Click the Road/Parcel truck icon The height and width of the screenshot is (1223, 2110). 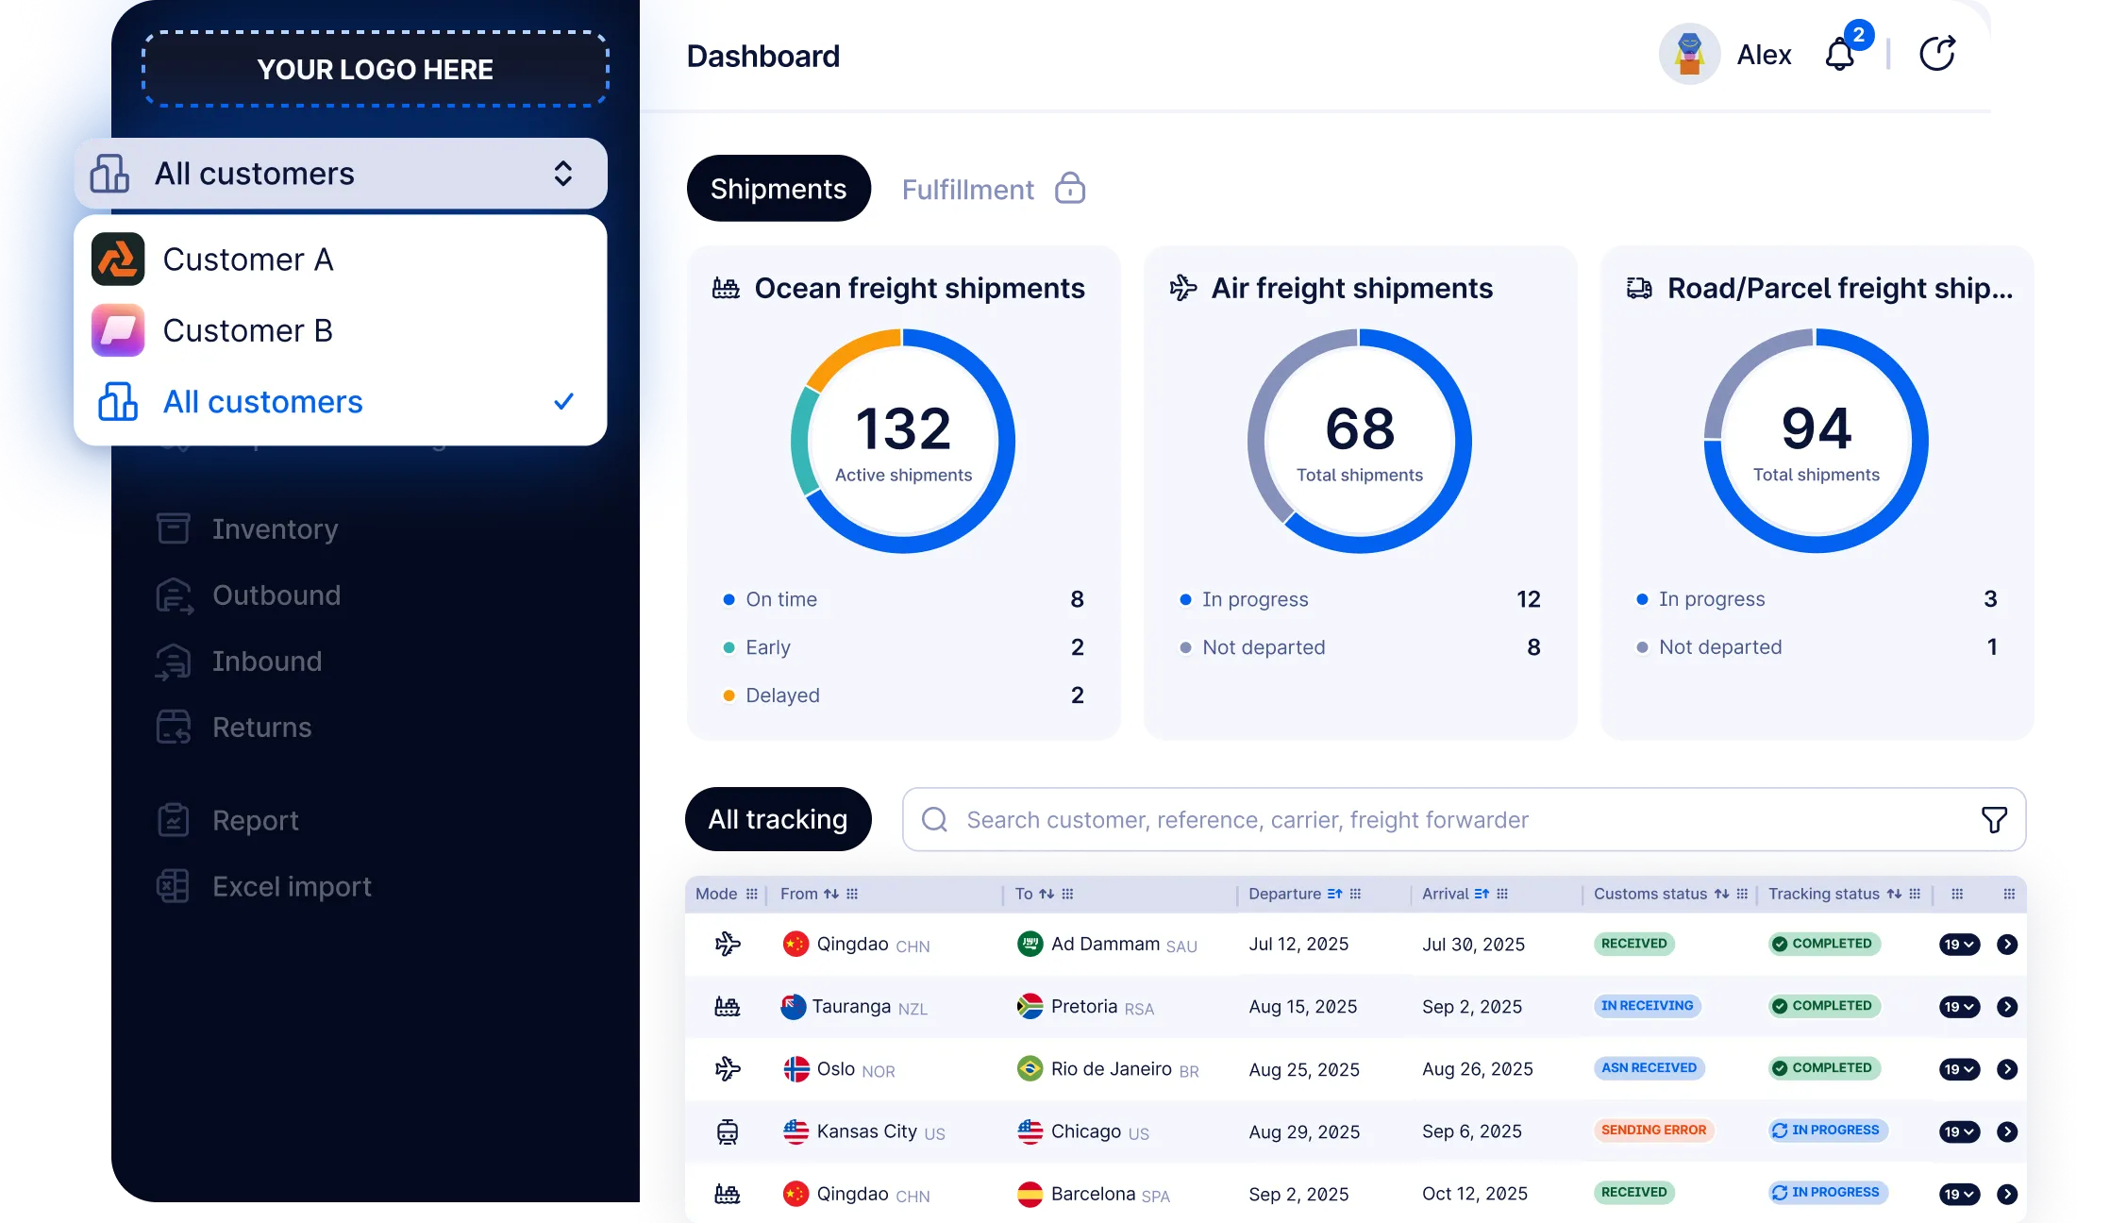[x=1639, y=287]
